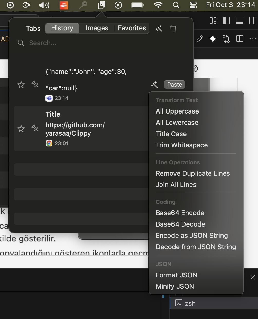Screen dimensions: 258x319
Task: Open the Favorites tab
Action: pos(132,28)
